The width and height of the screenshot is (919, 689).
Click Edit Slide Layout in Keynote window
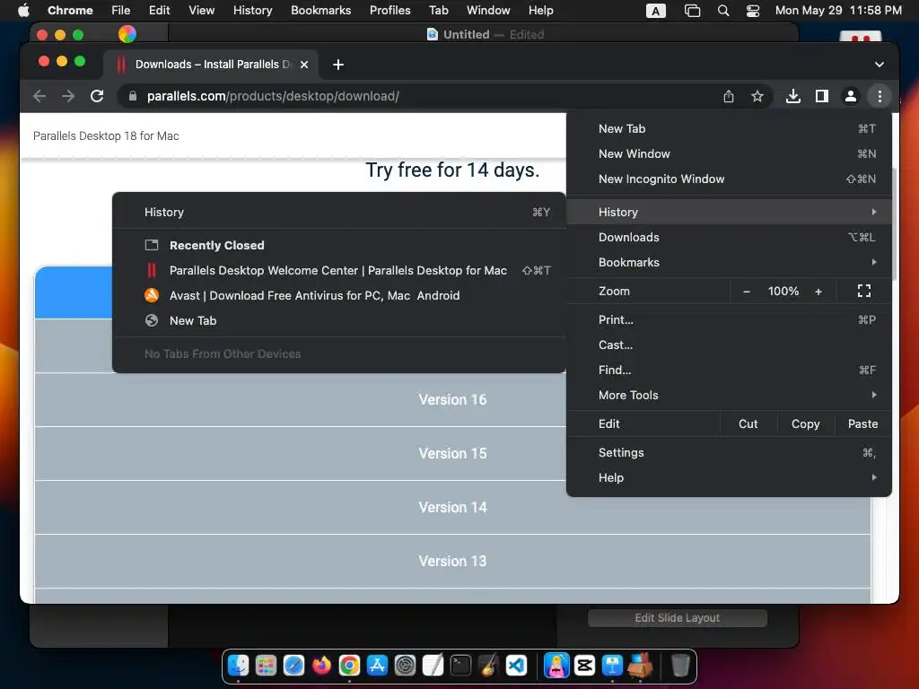click(x=677, y=618)
